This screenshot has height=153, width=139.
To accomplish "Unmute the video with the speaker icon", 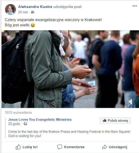I will click(x=130, y=102).
